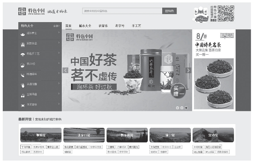The height and width of the screenshot is (163, 254).
Task: Open the 手工艺 tab
Action: [136, 26]
